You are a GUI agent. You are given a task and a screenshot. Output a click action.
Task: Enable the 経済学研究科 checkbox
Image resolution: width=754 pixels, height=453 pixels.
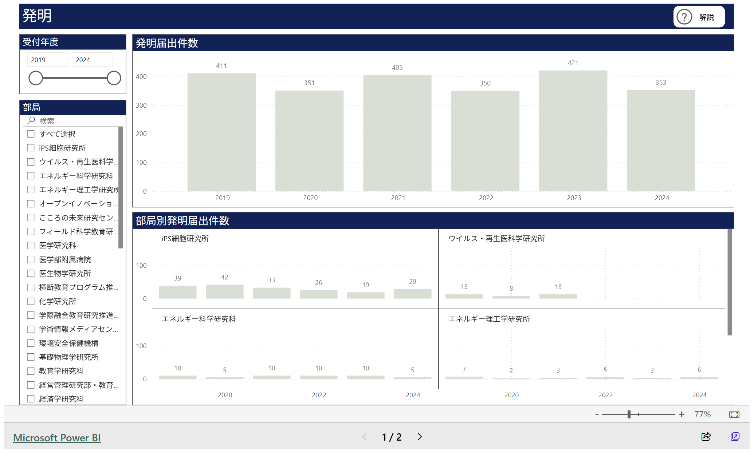pos(31,399)
